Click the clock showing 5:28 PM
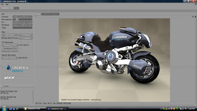 coord(191,109)
